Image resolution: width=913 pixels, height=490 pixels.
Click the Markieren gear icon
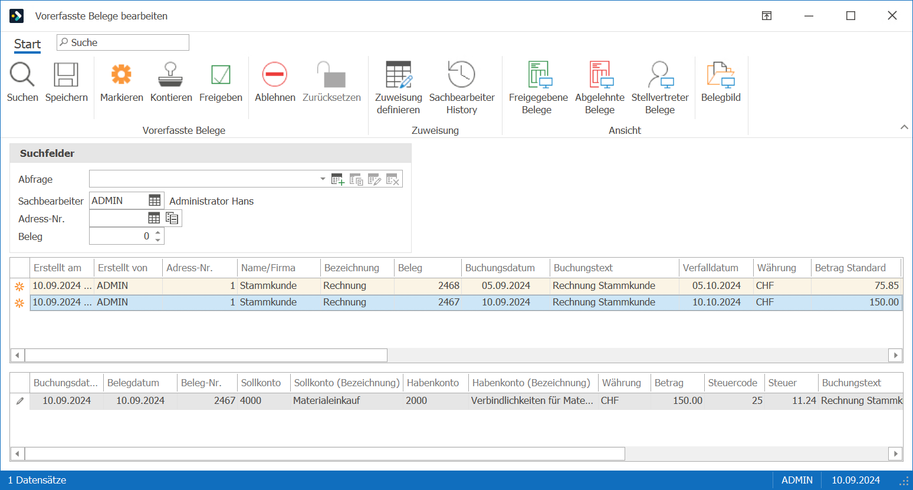pos(121,75)
